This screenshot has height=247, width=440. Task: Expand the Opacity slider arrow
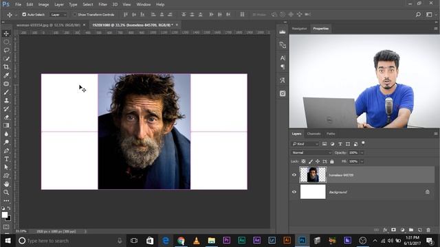(362, 152)
